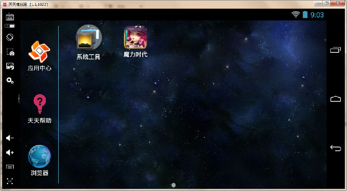Viewport: 347px width, 191px height.
Task: Rotate the emulator screen
Action: (x=10, y=37)
